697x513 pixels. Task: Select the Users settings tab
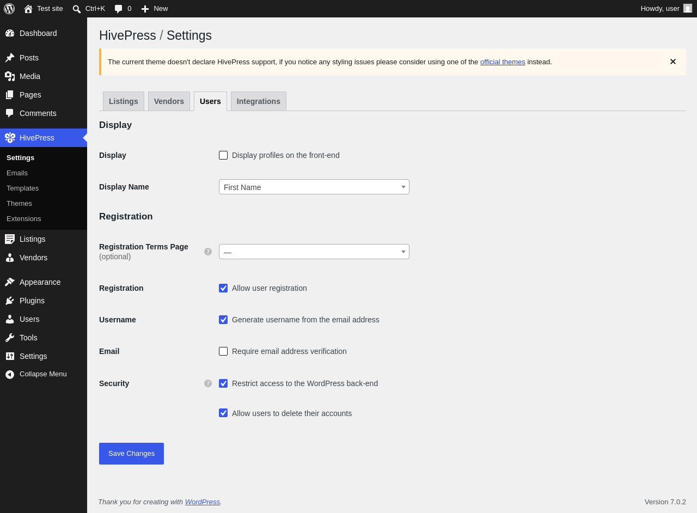[210, 101]
